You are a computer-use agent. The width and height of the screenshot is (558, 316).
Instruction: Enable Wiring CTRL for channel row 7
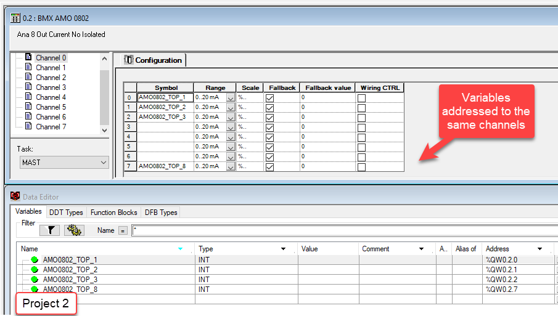pos(361,167)
